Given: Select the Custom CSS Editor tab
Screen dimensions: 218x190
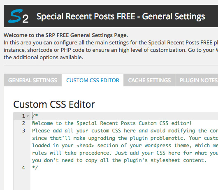Looking at the screenshot, I should point(93,80).
